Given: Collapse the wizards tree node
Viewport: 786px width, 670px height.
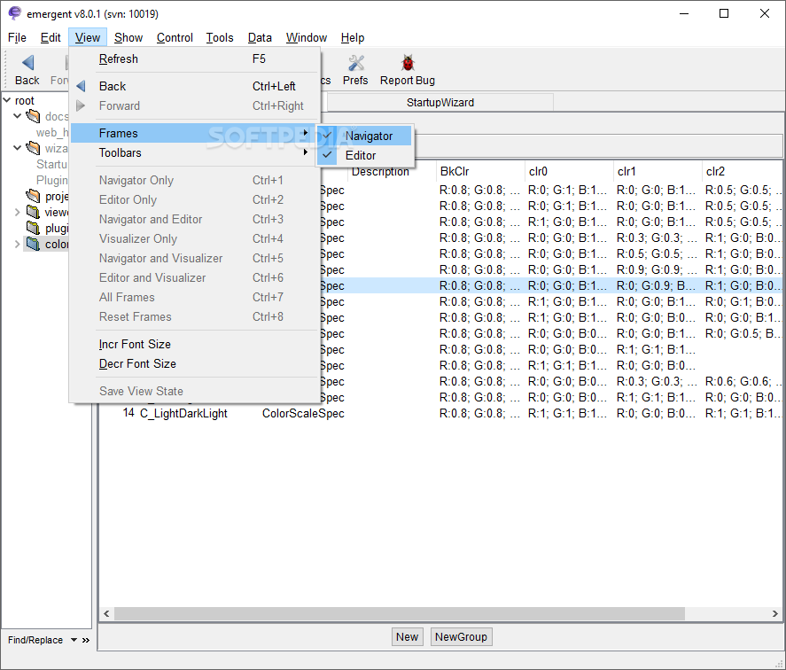Looking at the screenshot, I should [17, 148].
